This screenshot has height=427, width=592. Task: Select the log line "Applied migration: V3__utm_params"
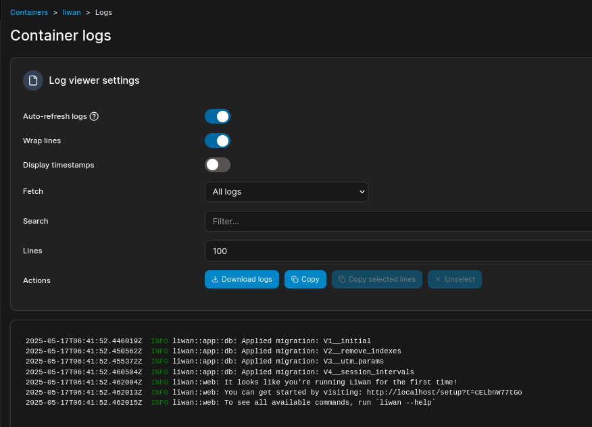[205, 361]
